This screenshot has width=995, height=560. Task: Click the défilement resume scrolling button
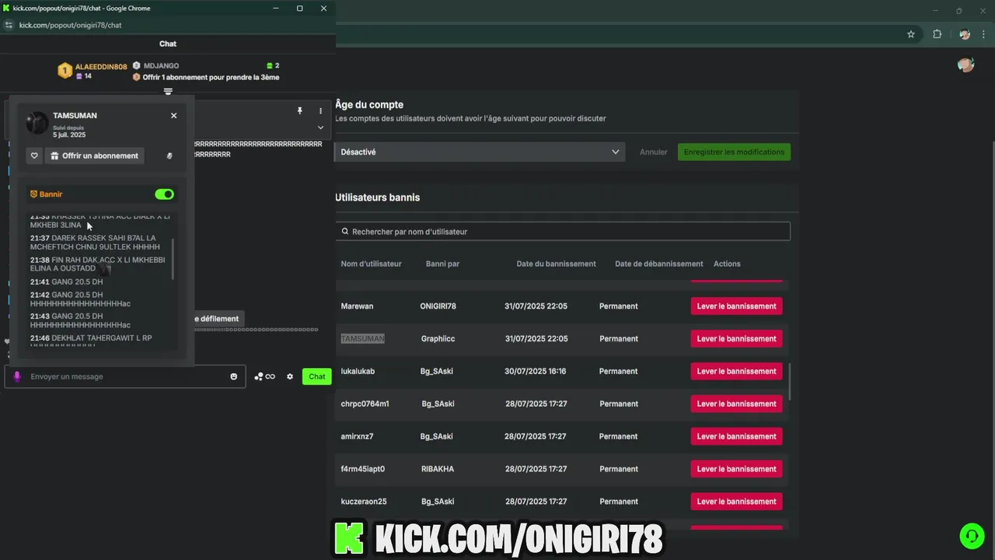[x=218, y=319]
